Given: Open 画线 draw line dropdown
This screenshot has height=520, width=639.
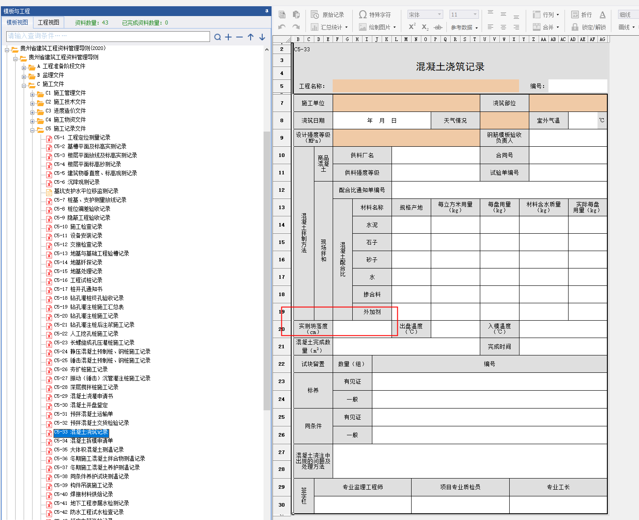Looking at the screenshot, I should pos(627,27).
